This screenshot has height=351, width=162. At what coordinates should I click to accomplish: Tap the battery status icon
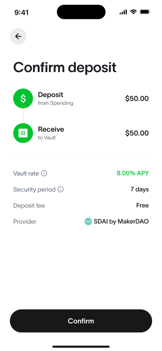point(145,12)
